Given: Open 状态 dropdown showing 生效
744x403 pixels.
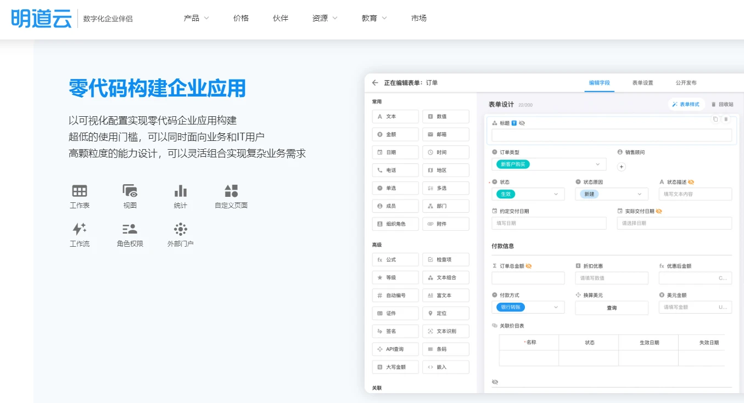Looking at the screenshot, I should (x=528, y=194).
